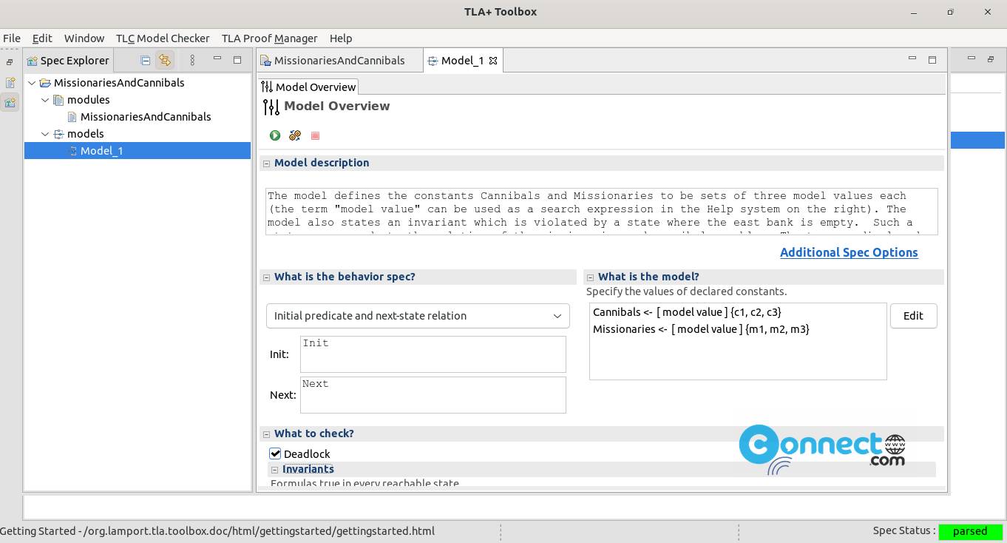The image size is (1007, 543).
Task: Click into the Next field
Action: [433, 395]
